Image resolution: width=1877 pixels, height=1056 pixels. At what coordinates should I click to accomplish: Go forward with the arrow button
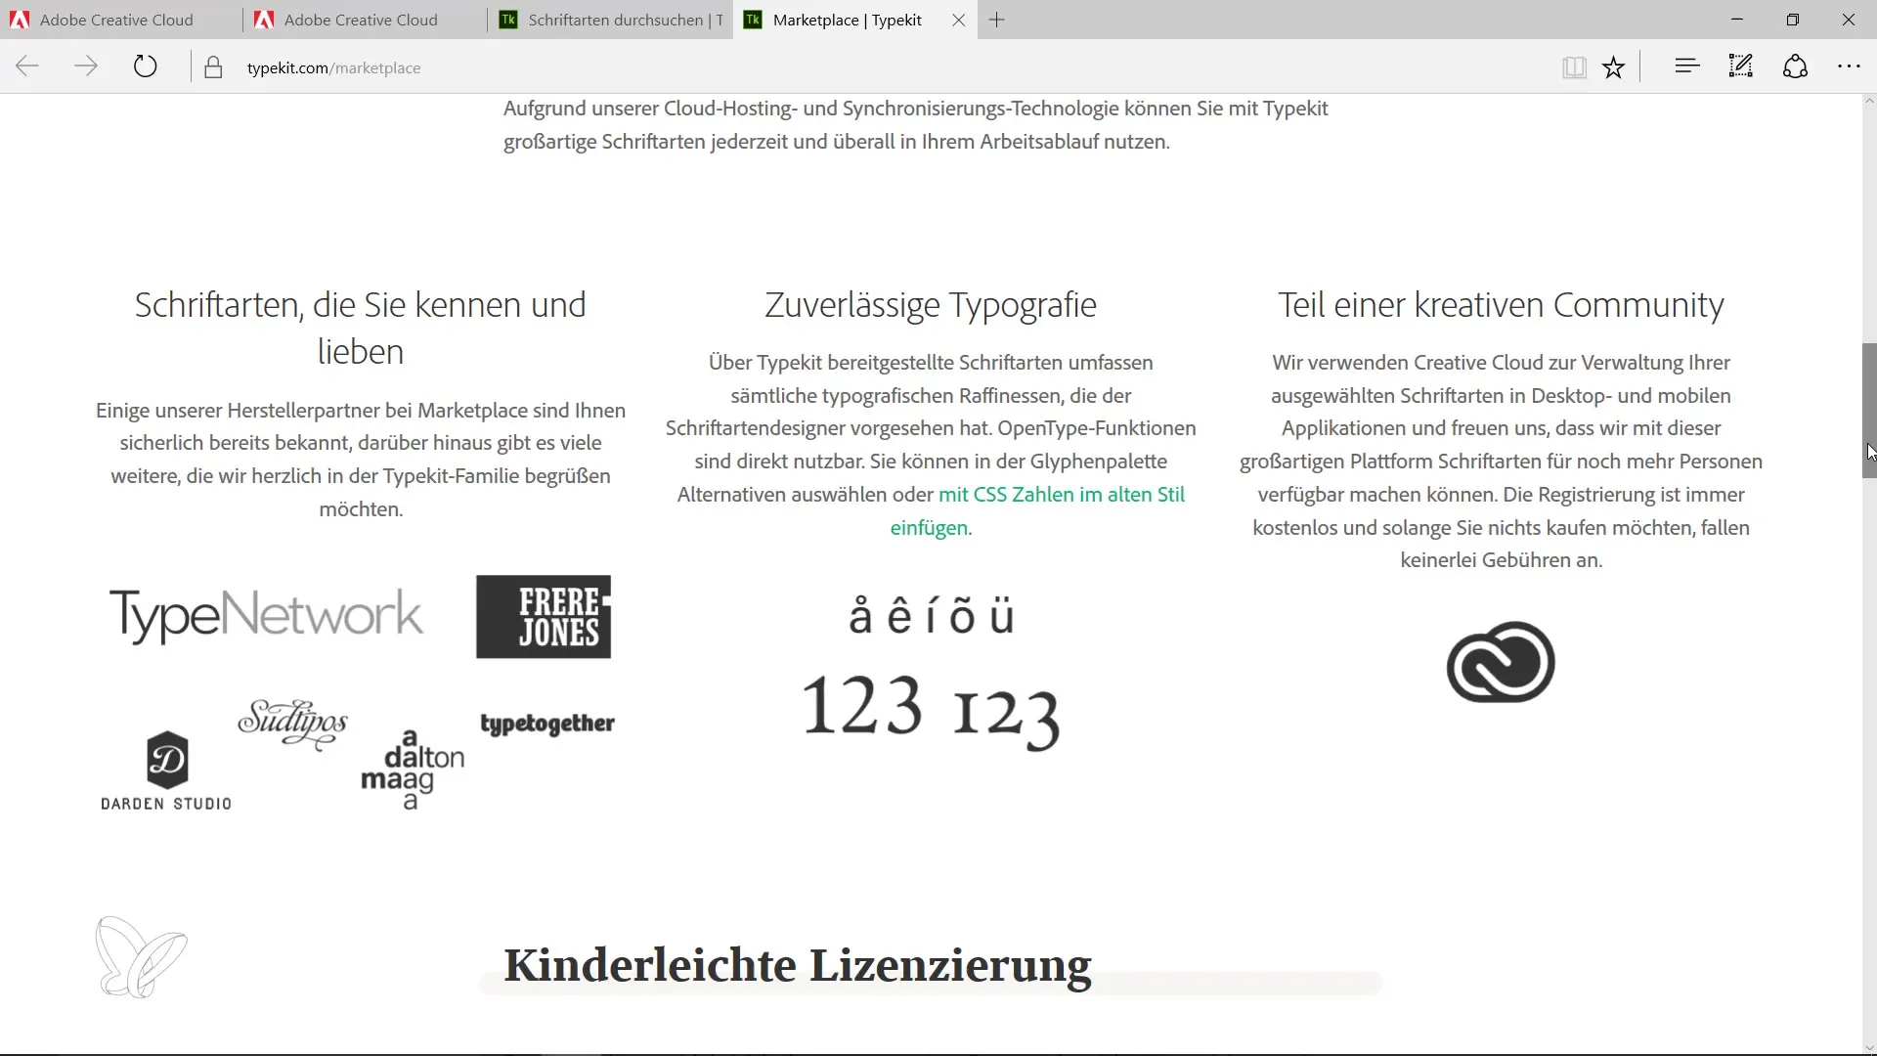tap(86, 67)
